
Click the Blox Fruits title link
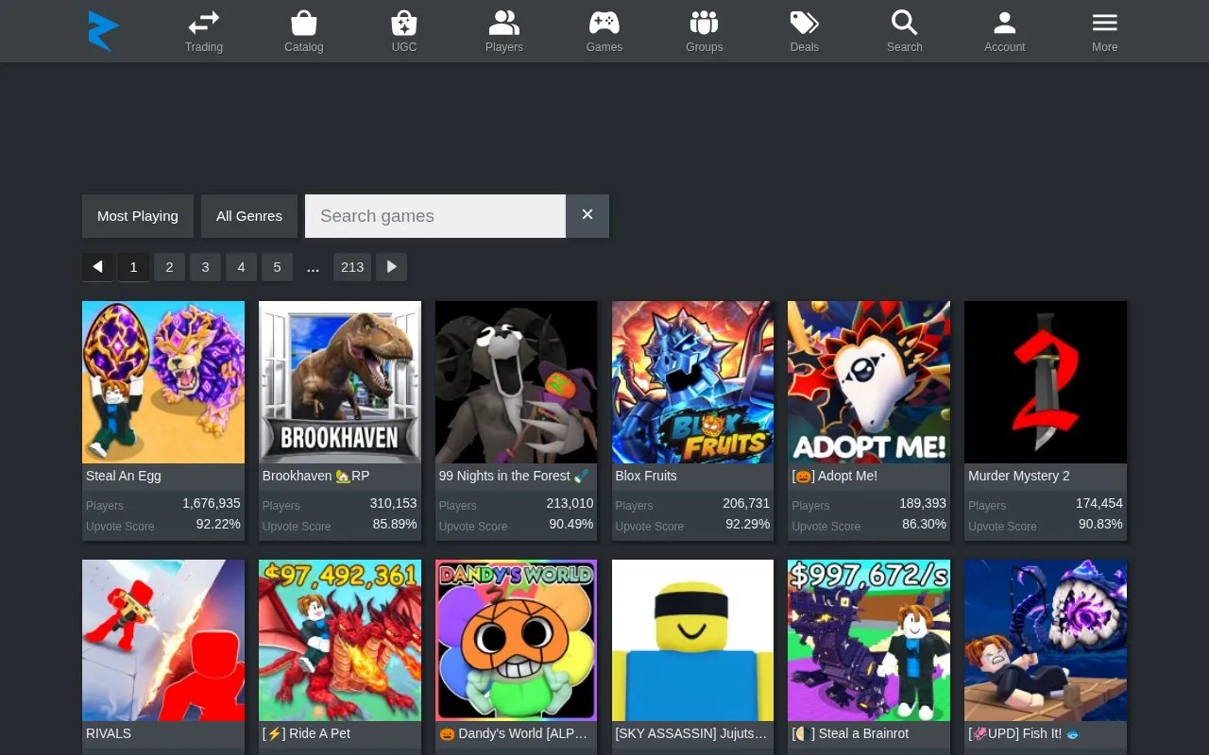pos(646,476)
